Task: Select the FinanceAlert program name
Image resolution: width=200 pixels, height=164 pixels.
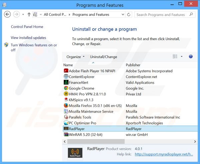Action: [x=78, y=83]
